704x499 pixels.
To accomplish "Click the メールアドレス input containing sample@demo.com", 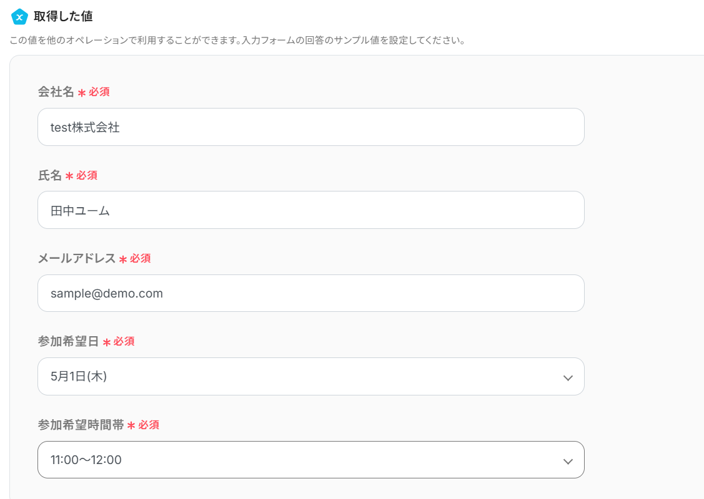I will pos(310,293).
